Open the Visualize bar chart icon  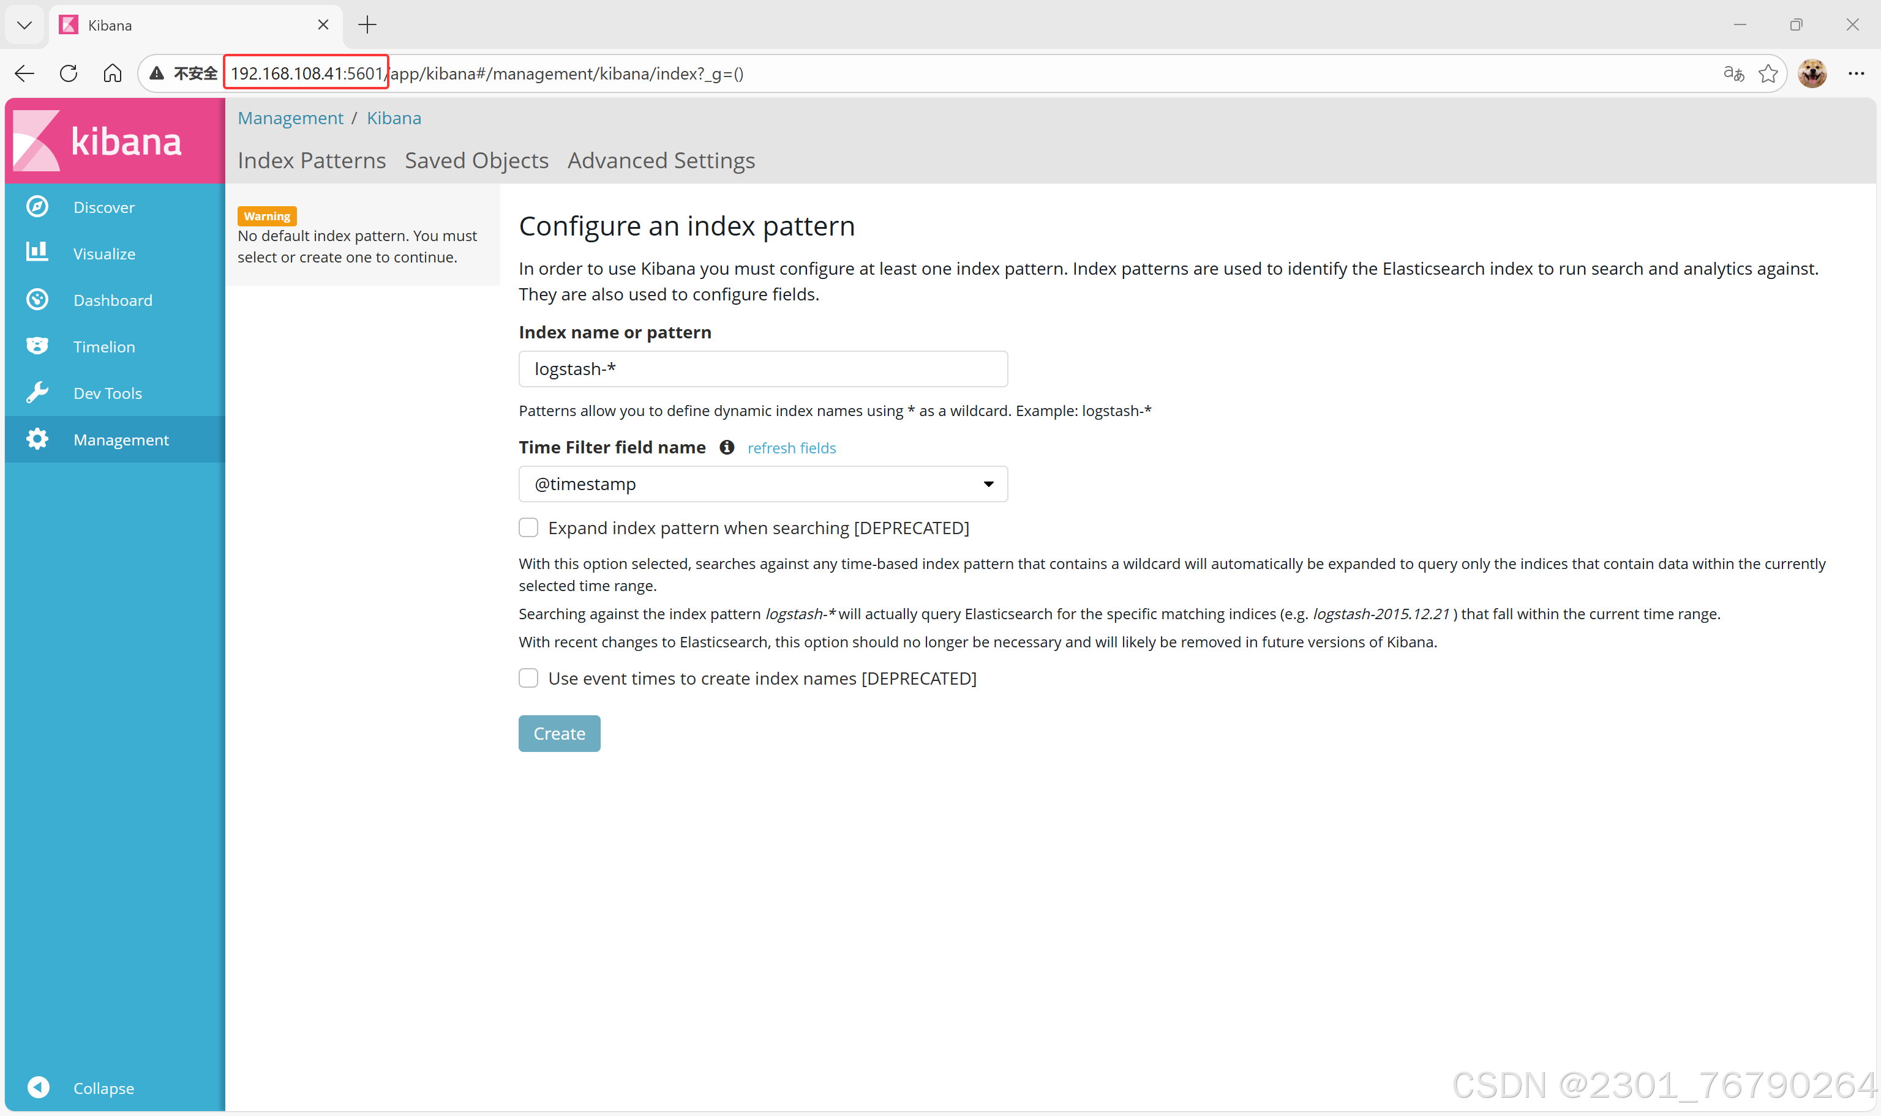coord(37,252)
